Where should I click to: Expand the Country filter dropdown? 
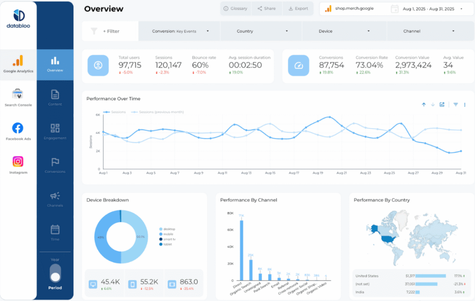261,31
